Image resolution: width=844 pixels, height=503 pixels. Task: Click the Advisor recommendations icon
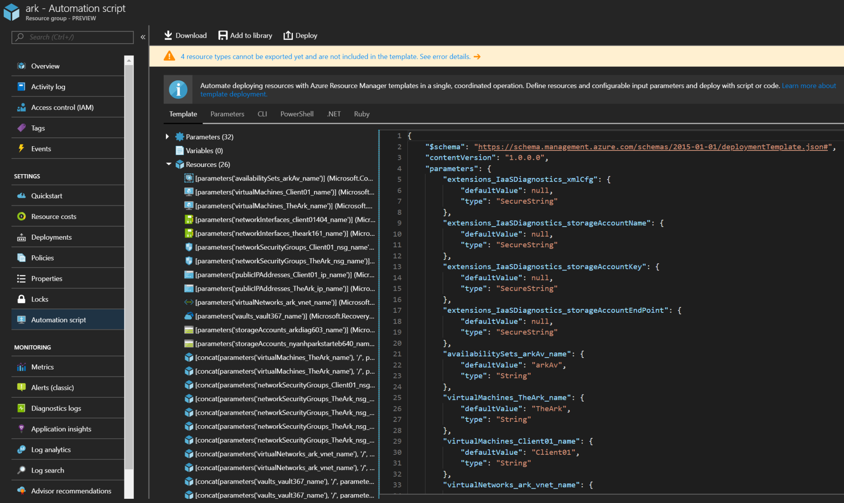click(x=21, y=491)
